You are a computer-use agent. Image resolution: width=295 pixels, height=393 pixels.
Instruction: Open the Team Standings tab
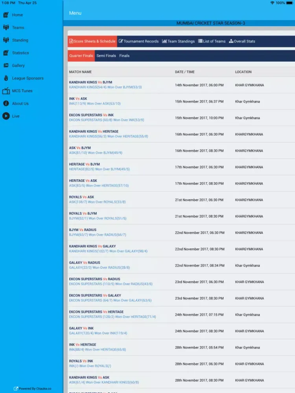[178, 41]
